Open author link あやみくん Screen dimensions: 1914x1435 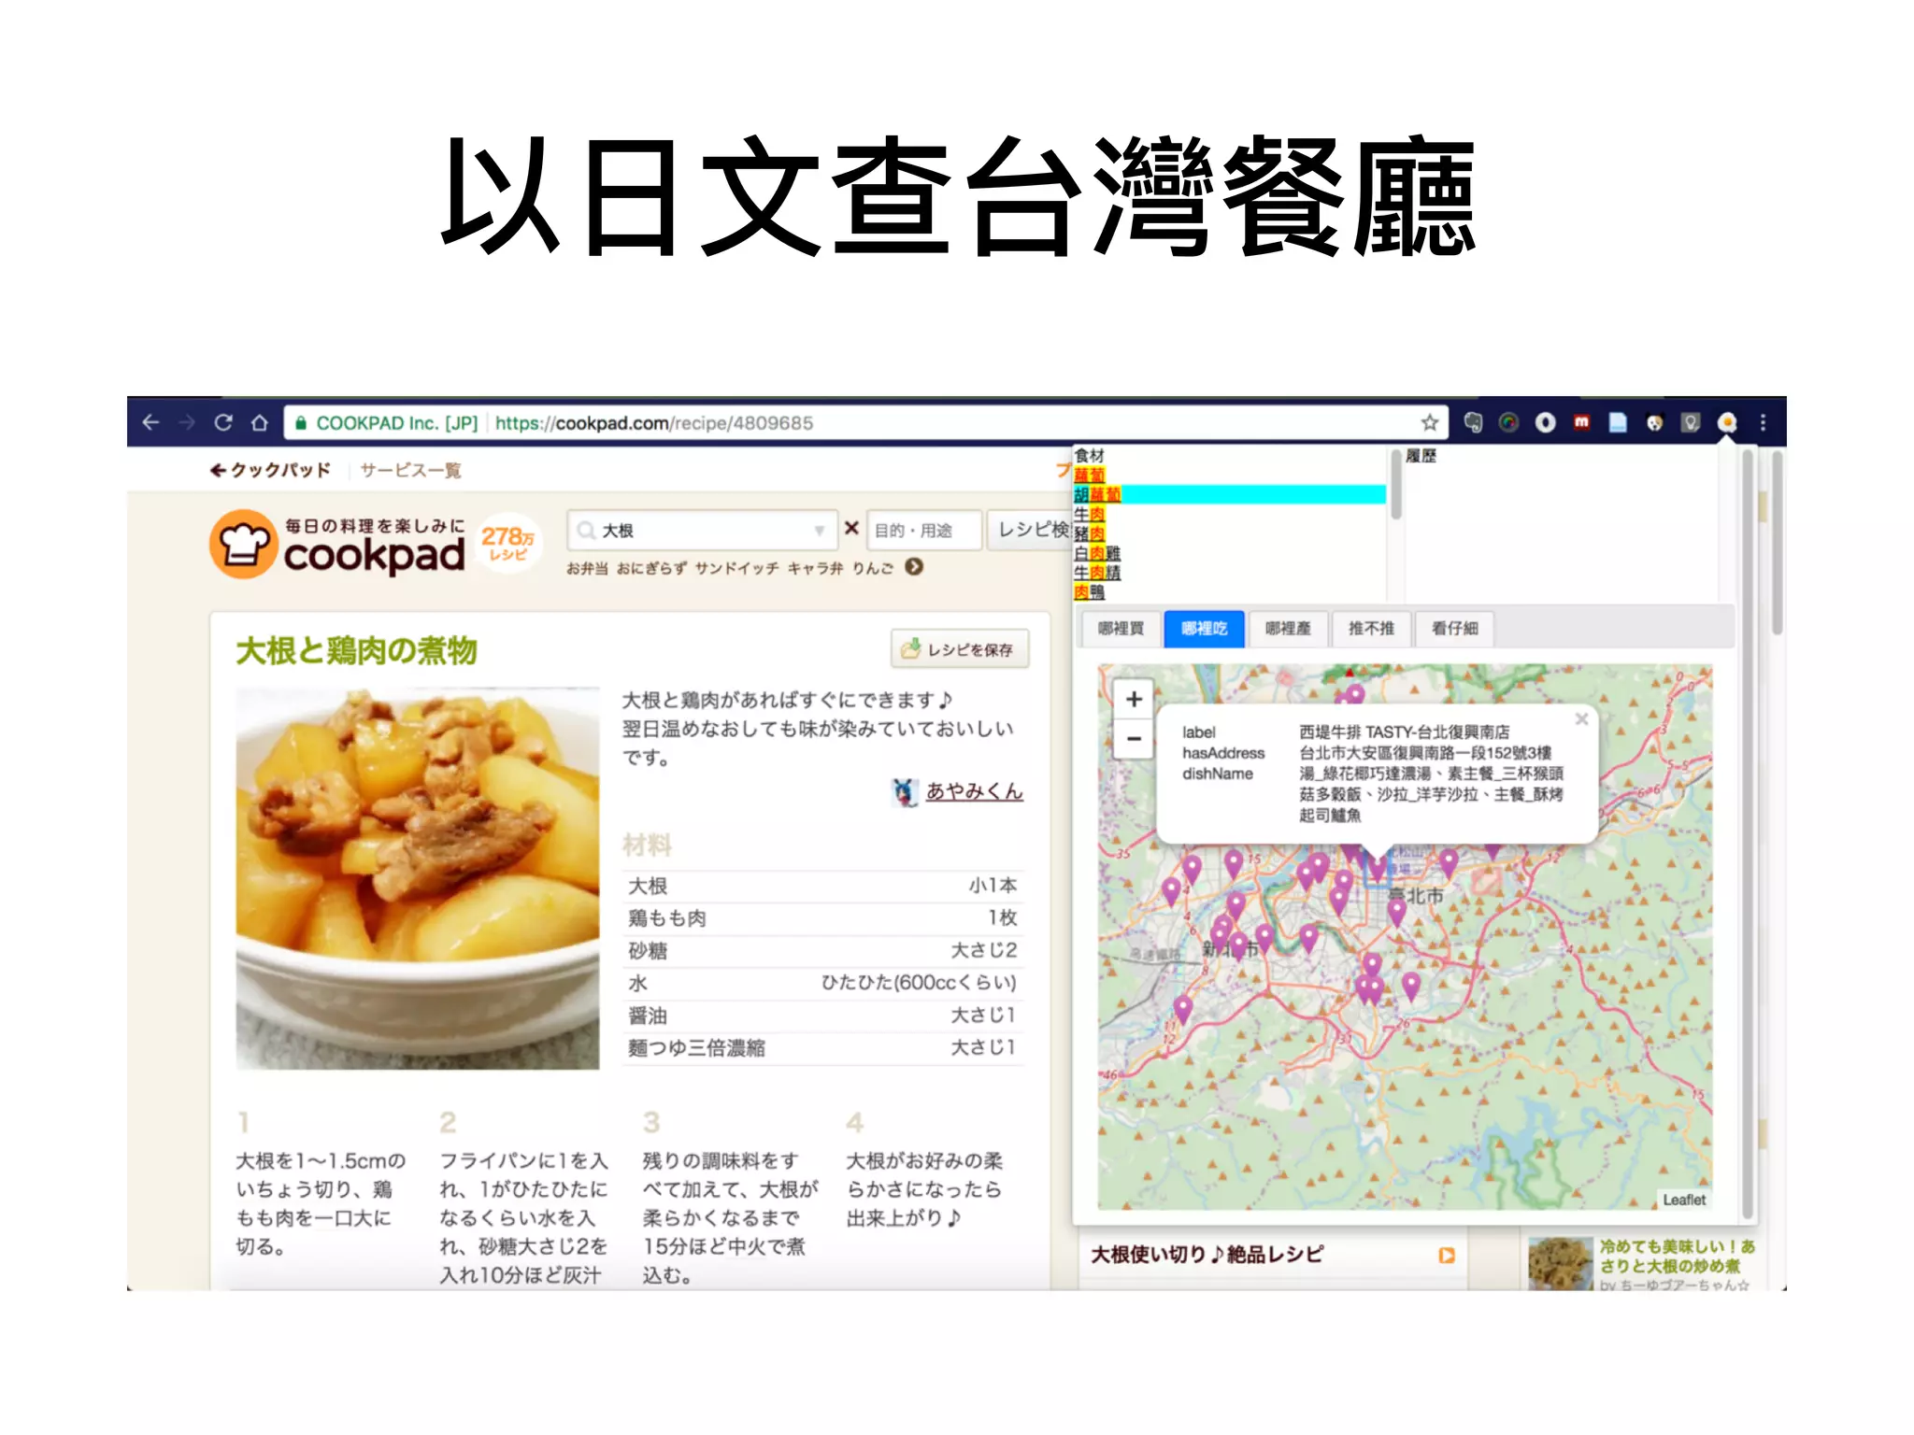pos(974,791)
